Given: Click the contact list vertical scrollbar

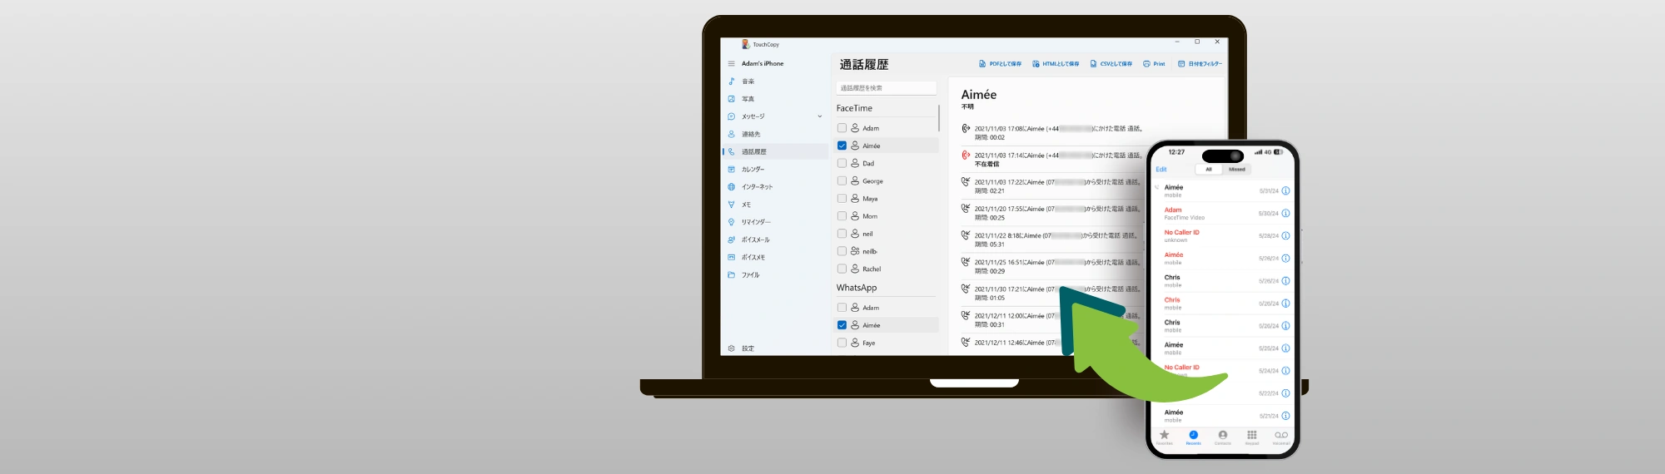Looking at the screenshot, I should coord(939,118).
